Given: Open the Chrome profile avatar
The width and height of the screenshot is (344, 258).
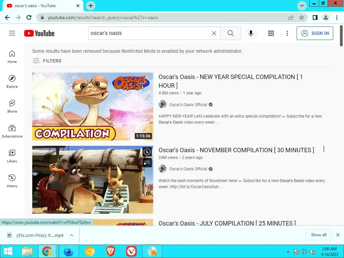Looking at the screenshot, I should click(326, 17).
